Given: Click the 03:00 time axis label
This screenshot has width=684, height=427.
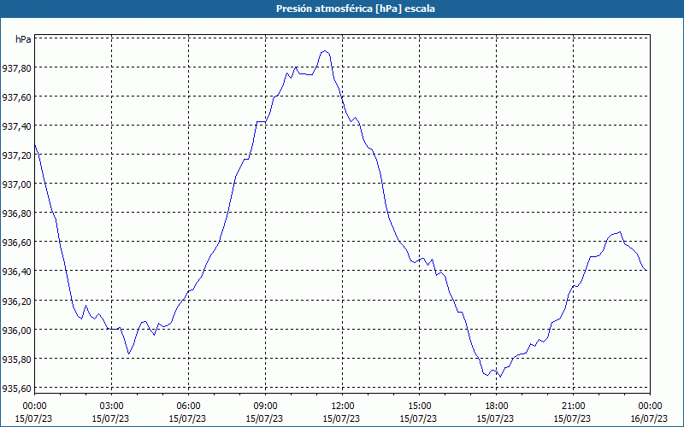Looking at the screenshot, I should click(112, 407).
